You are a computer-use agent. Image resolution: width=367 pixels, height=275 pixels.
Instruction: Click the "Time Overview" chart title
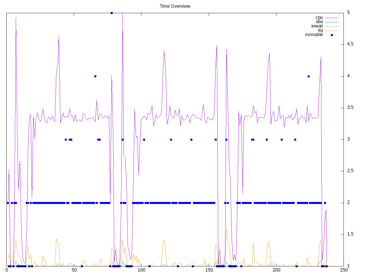[175, 6]
